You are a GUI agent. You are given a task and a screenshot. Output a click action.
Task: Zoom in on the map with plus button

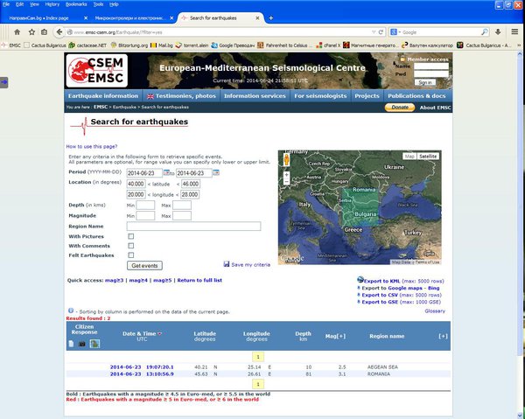[x=287, y=175]
